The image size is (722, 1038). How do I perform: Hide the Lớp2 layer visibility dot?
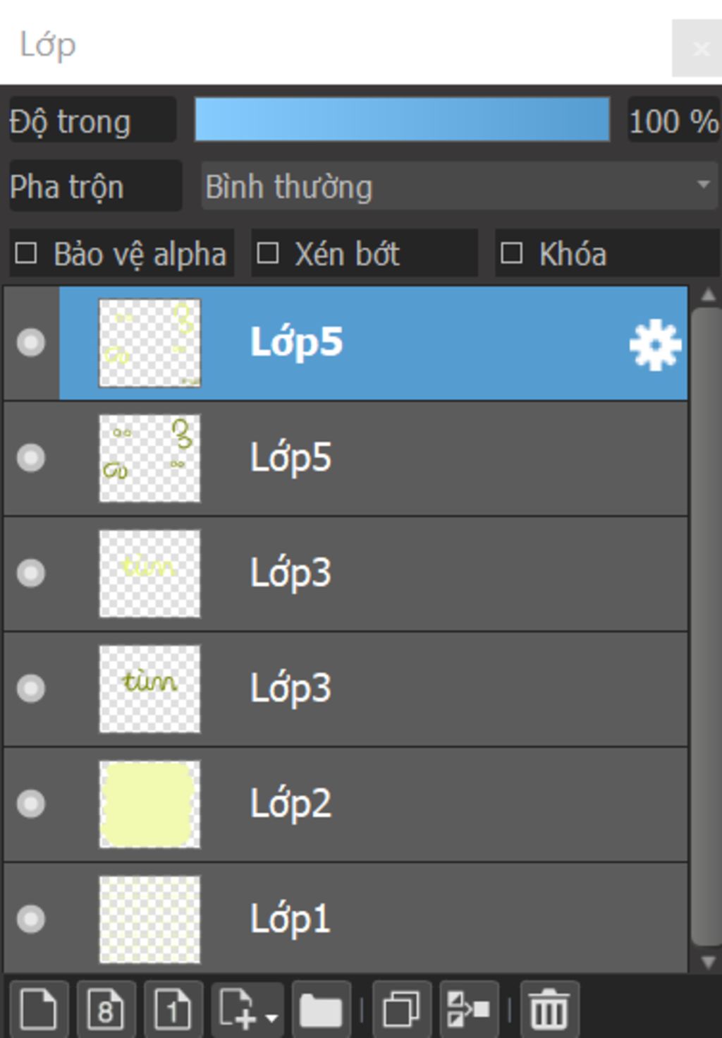[x=31, y=804]
